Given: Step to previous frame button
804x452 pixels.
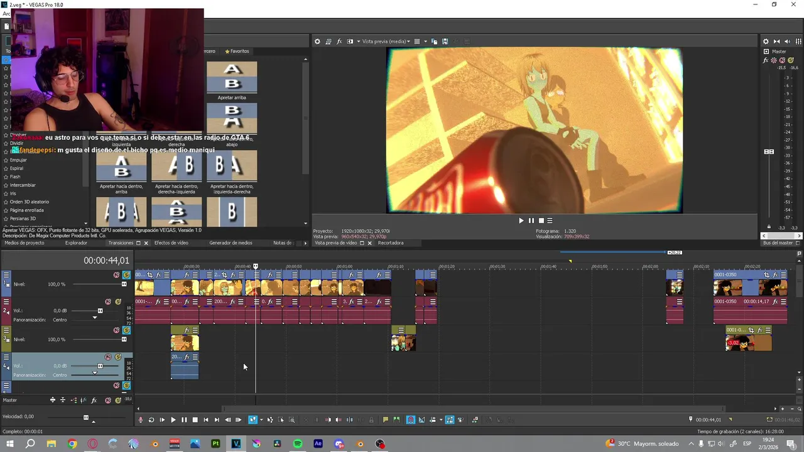Looking at the screenshot, I should [227, 420].
